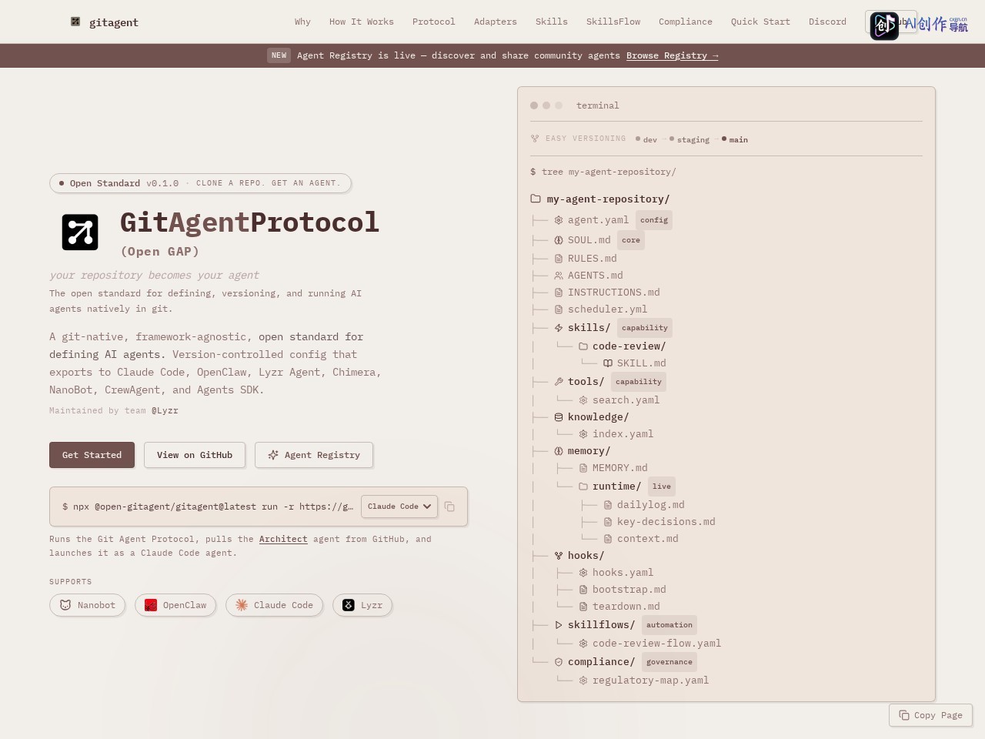Click the brain icon next to memory/

[x=559, y=451]
